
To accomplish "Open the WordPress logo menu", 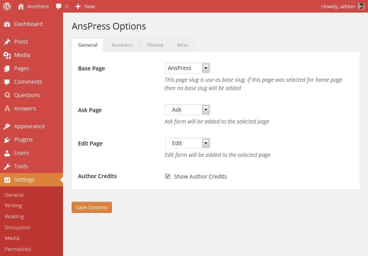I will pyautogui.click(x=6, y=6).
